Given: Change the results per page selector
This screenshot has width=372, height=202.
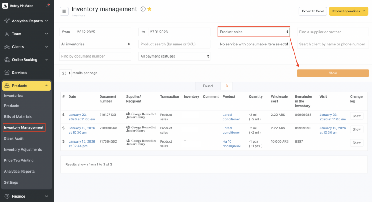Looking at the screenshot, I should click(65, 73).
